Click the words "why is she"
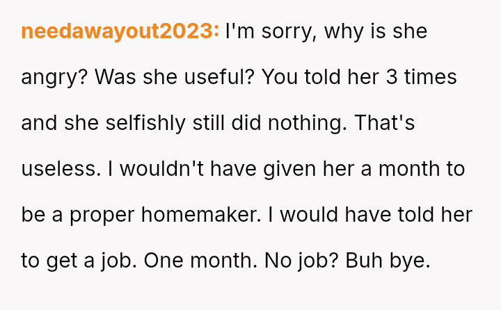Screen dimensions: 501x310 click(376, 31)
